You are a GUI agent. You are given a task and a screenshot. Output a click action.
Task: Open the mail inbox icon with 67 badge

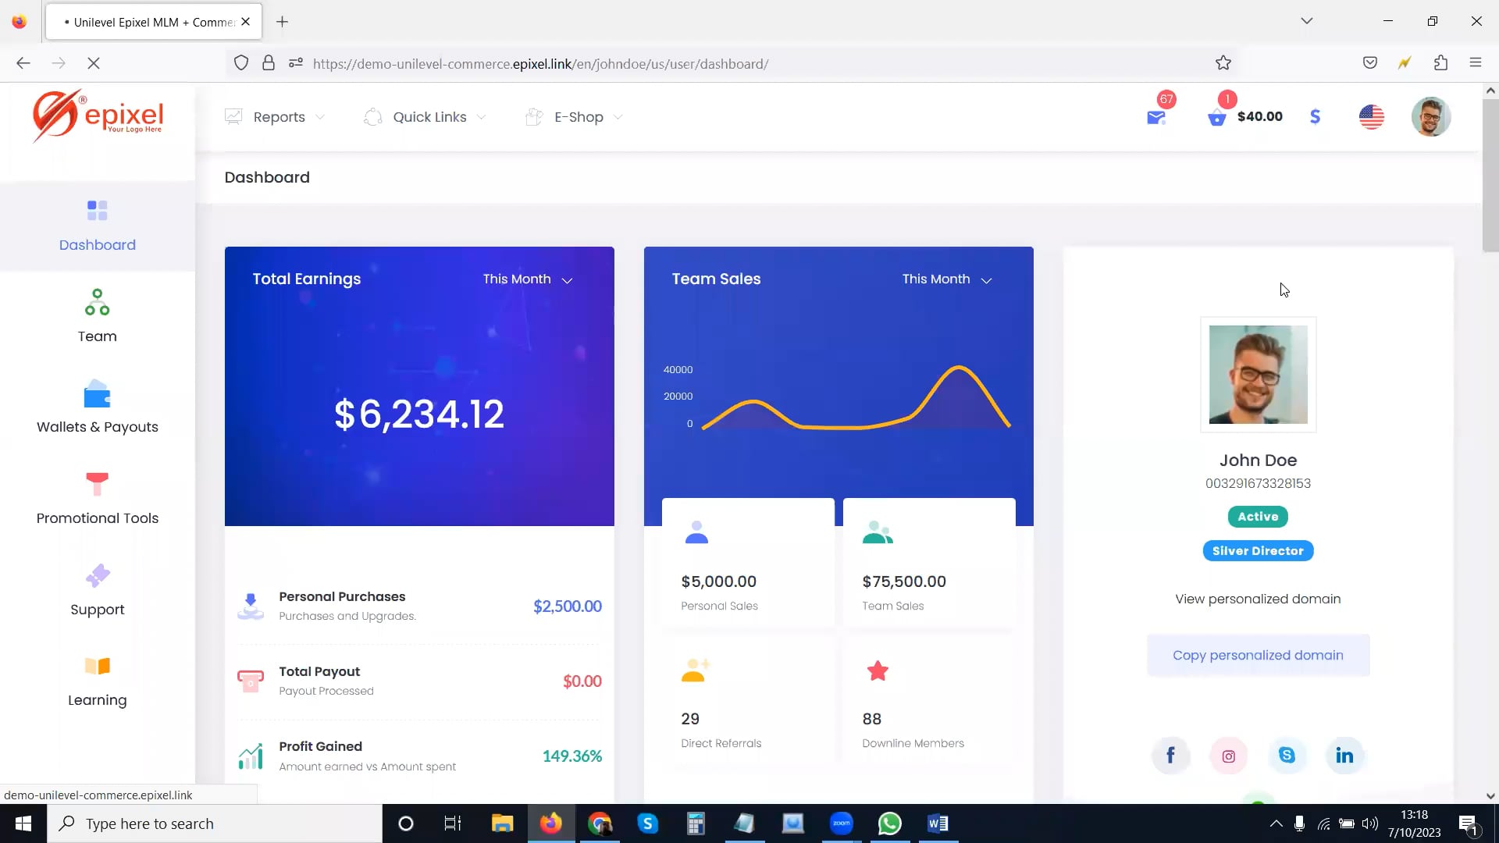[1155, 117]
